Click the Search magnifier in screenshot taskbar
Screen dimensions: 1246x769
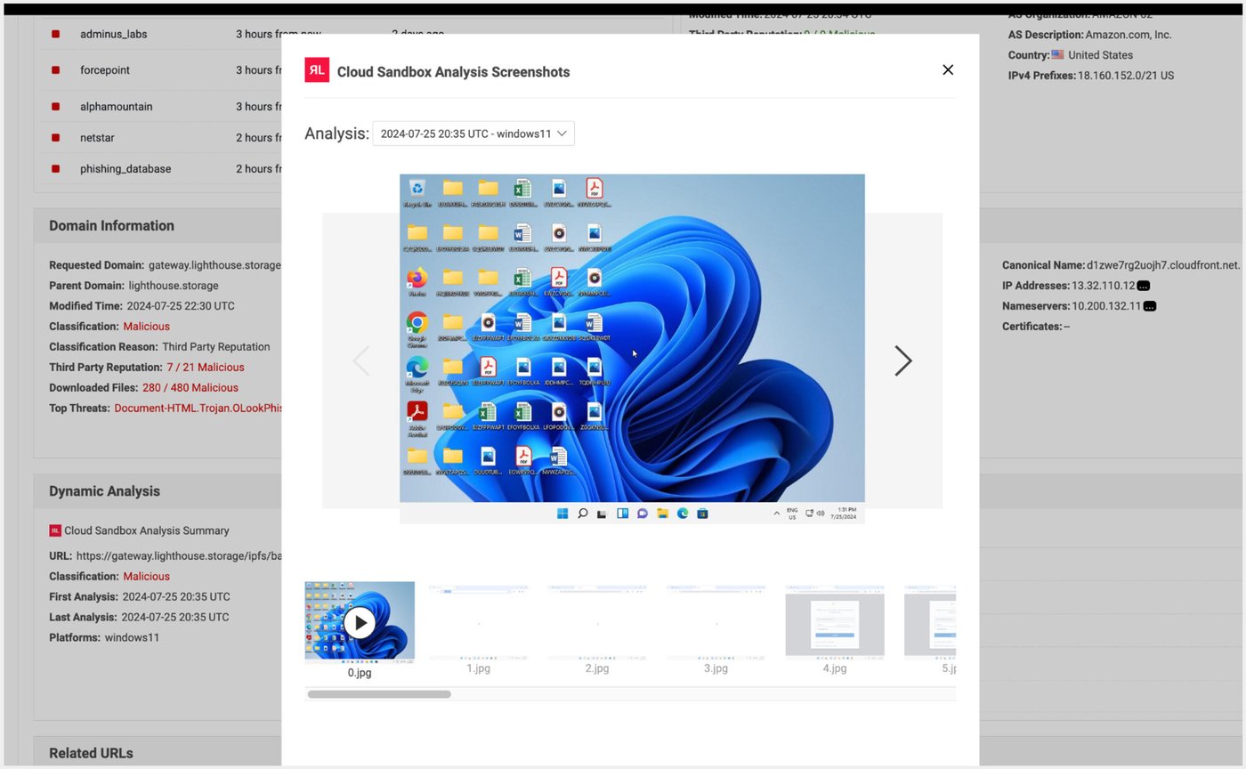coord(582,514)
